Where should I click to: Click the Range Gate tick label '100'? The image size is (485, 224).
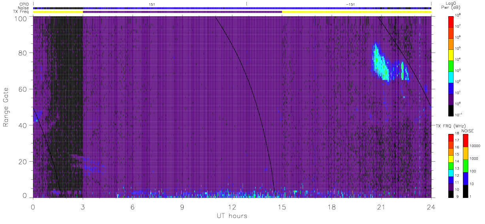[x=21, y=19]
